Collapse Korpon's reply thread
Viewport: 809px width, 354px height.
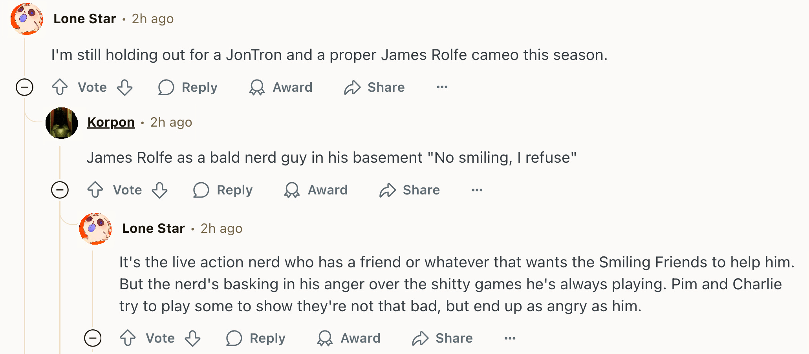click(x=60, y=190)
